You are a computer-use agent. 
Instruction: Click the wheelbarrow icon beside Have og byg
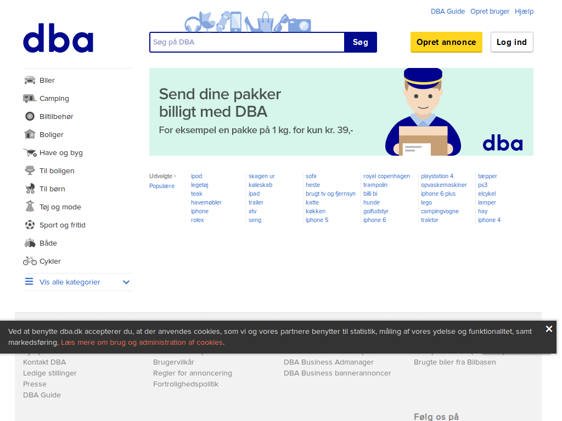30,152
